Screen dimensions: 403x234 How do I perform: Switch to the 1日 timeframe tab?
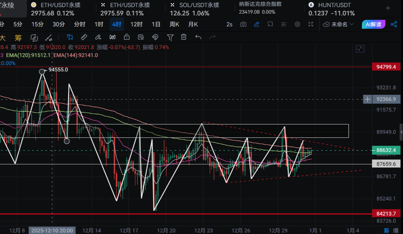coord(156,25)
